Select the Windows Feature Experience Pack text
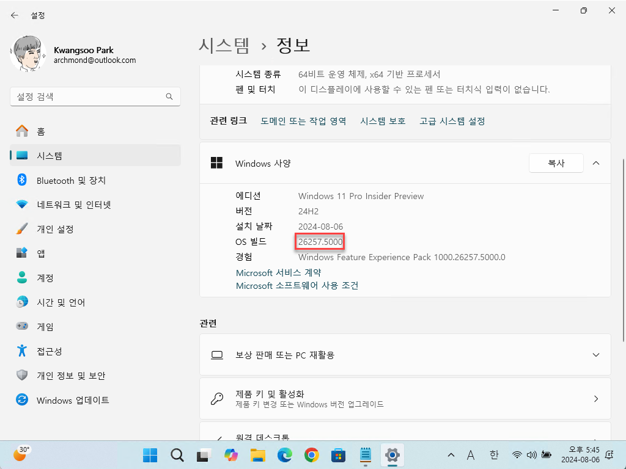The width and height of the screenshot is (626, 469). pos(402,257)
